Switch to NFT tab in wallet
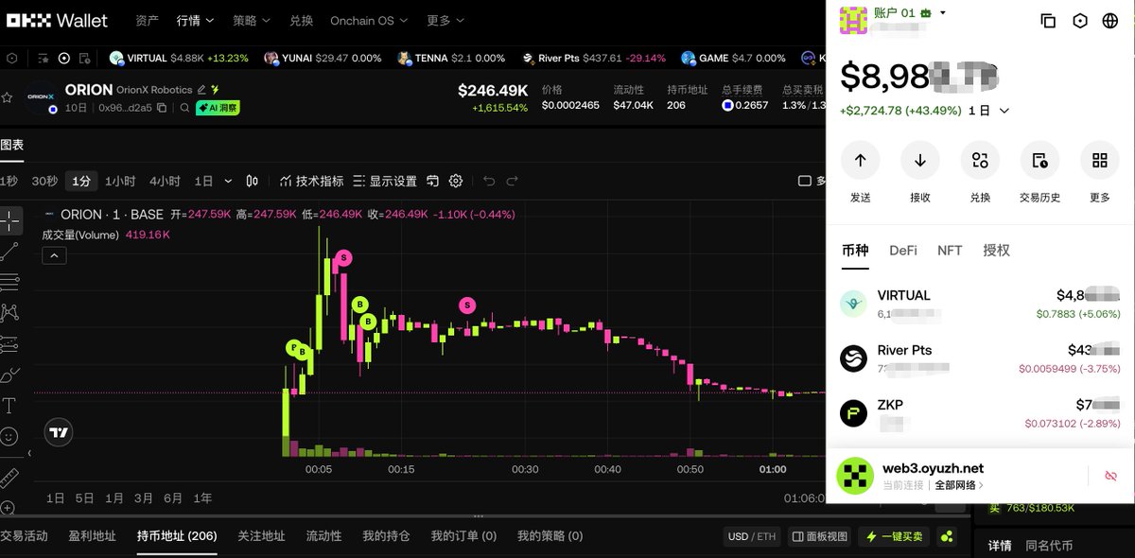 (x=950, y=250)
